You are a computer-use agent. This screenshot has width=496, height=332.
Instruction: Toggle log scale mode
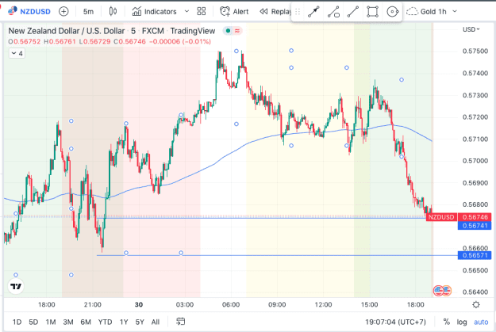[462, 322]
